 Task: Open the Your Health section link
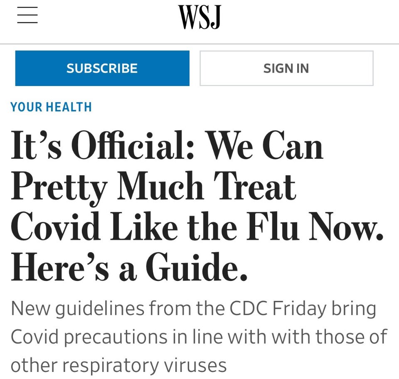click(51, 107)
